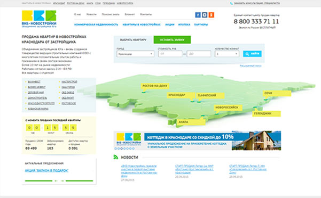The height and width of the screenshot is (198, 321).
Task: Open the Ипотека menu item
Action: point(184,24)
